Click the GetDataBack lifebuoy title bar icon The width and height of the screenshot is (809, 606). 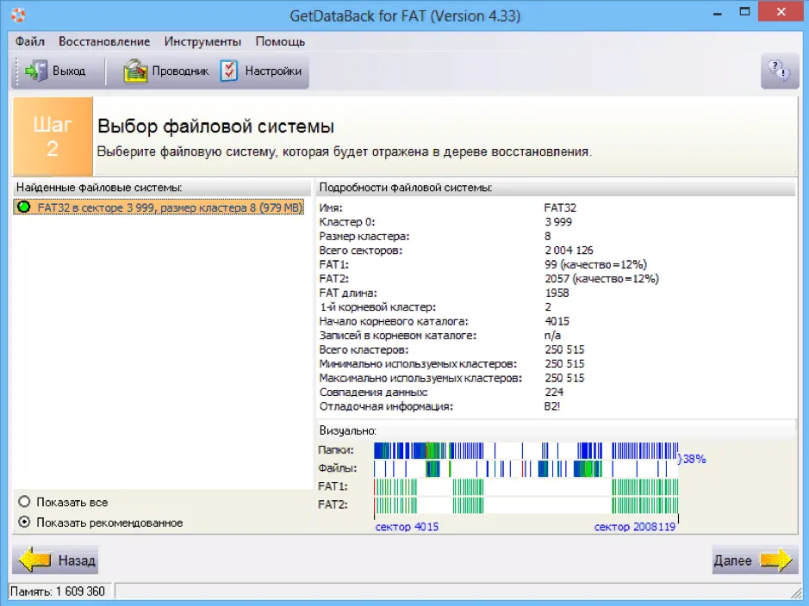[17, 15]
